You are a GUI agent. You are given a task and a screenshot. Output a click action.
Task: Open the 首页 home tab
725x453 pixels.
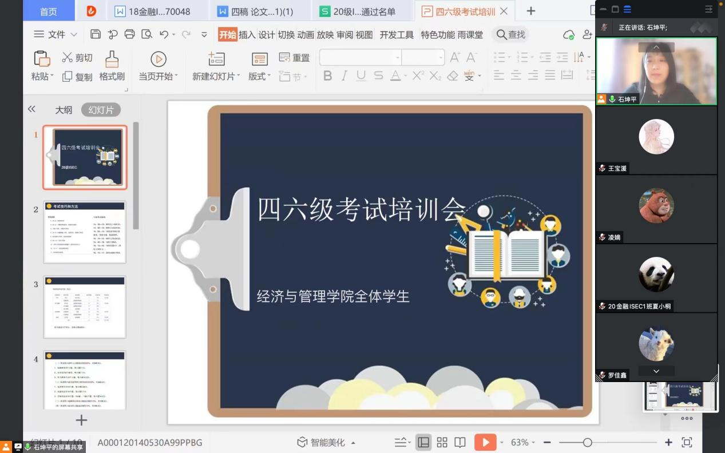coord(49,11)
